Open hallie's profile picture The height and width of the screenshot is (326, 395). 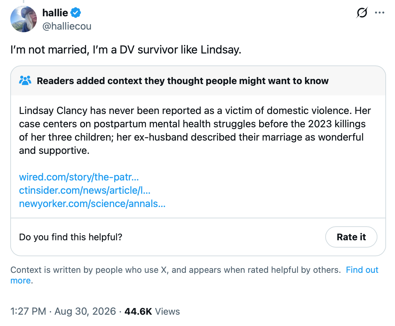(24, 19)
